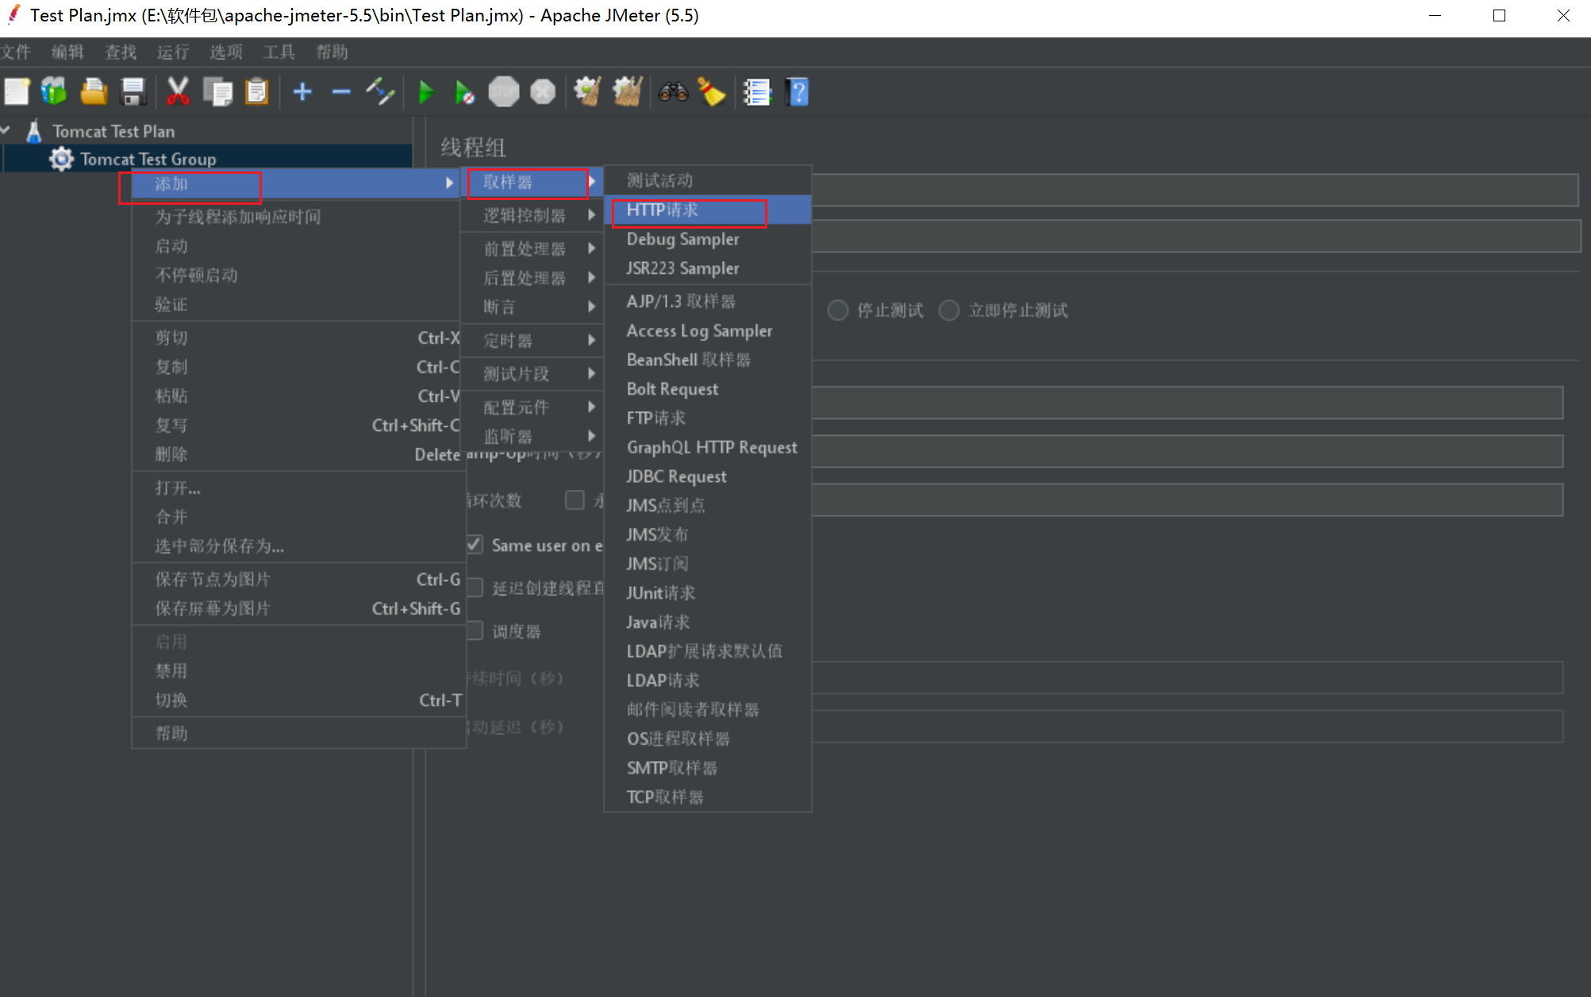The width and height of the screenshot is (1591, 997).
Task: Choose GraphQL HTTP Request sampler
Action: (x=707, y=447)
